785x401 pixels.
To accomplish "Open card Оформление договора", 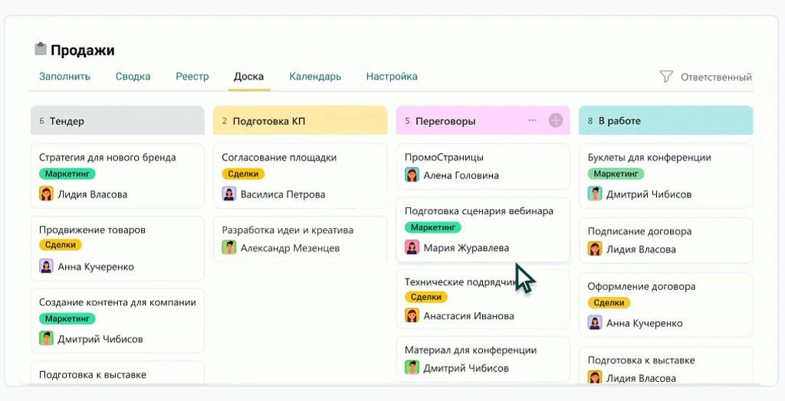I will [666, 305].
